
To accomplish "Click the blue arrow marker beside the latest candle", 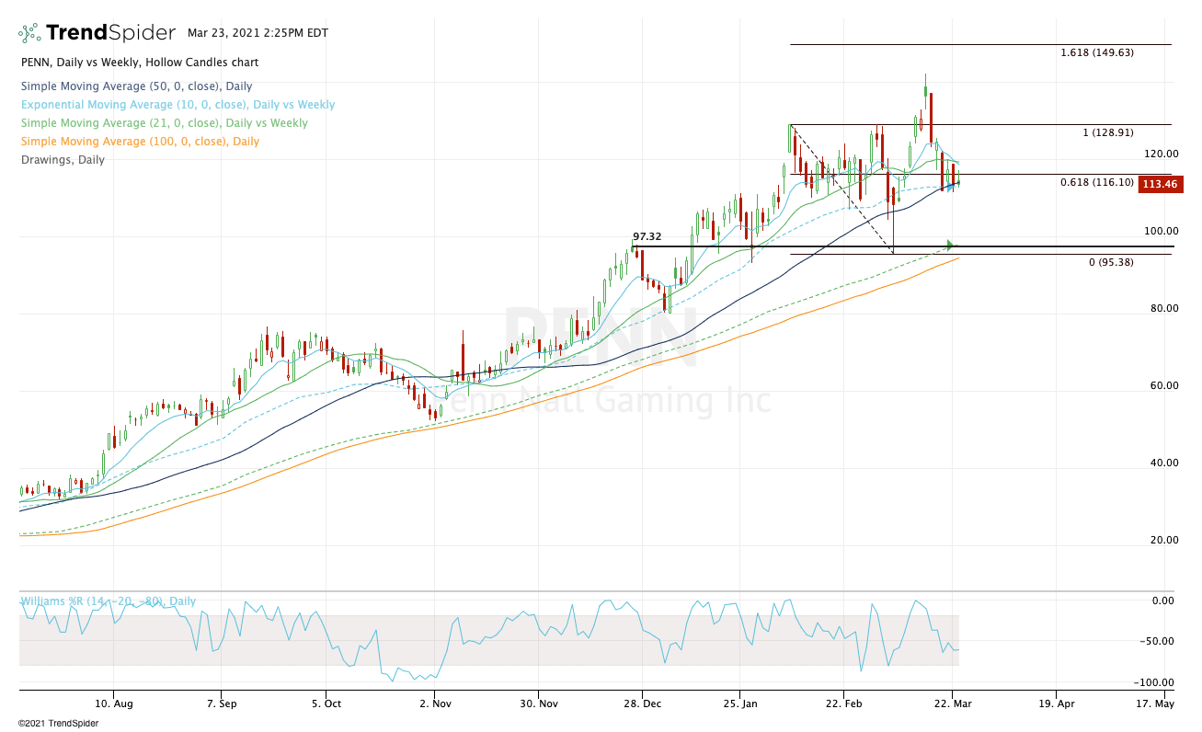I will click(953, 187).
